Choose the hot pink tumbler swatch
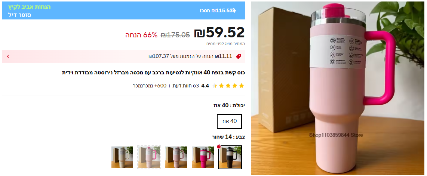427x176 pixels. tap(203, 157)
